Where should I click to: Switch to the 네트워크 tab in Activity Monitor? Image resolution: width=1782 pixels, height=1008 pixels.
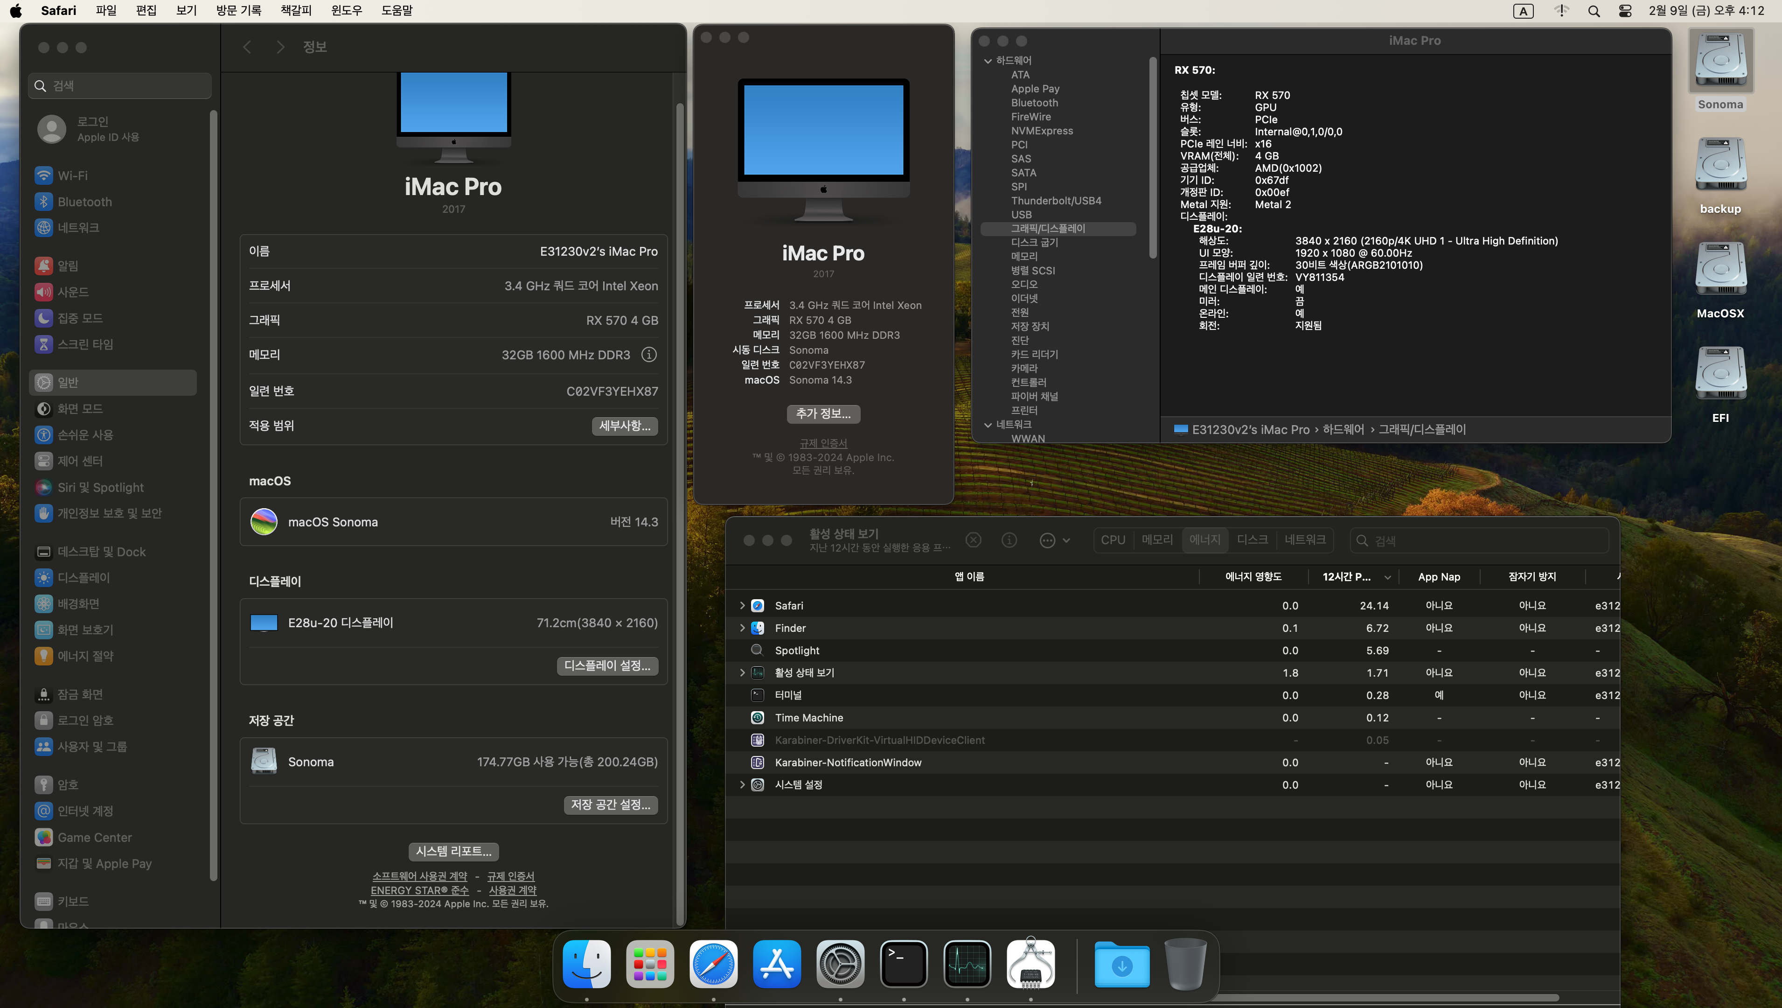pos(1304,540)
